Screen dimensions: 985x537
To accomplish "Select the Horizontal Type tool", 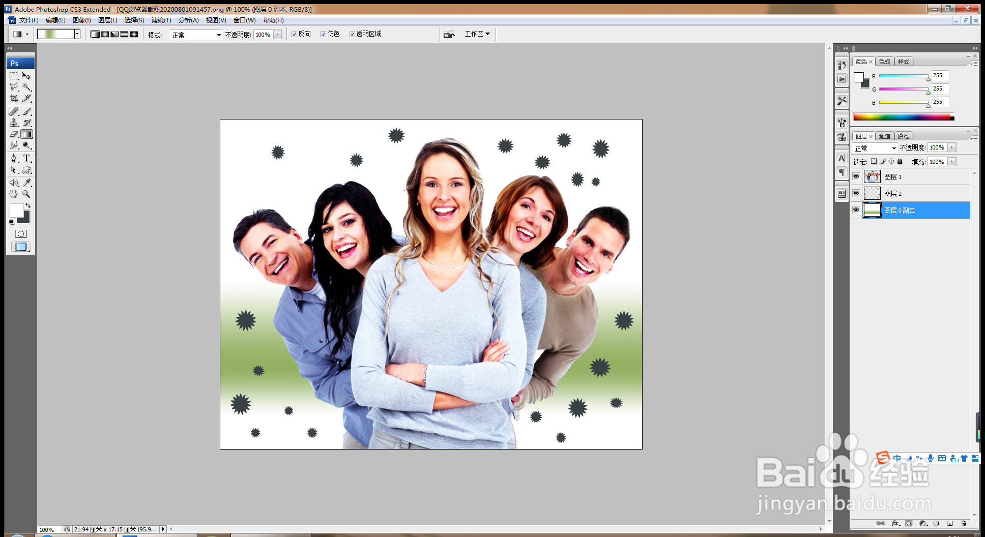I will 27,158.
